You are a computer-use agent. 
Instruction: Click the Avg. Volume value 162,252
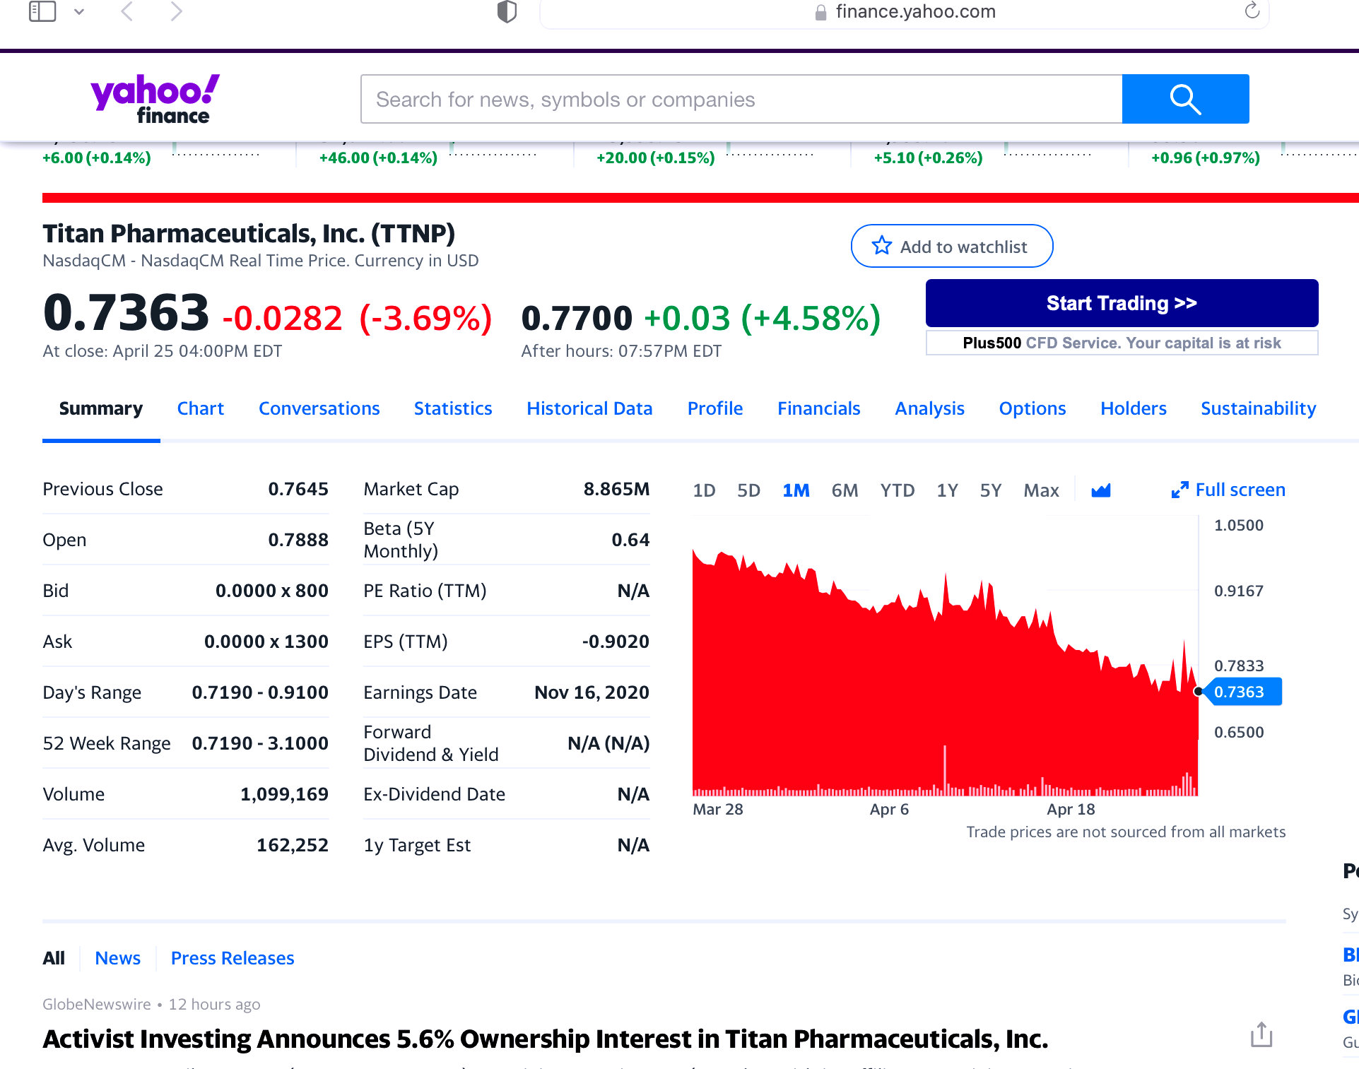coord(293,846)
